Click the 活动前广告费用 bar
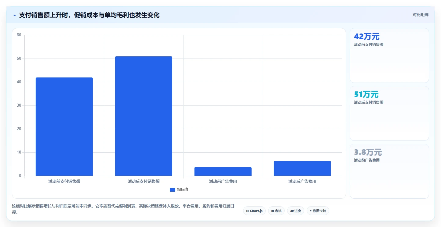The height and width of the screenshot is (227, 441). [223, 172]
